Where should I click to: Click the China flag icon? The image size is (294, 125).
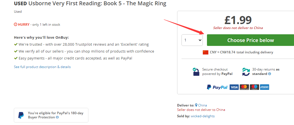click(x=205, y=52)
